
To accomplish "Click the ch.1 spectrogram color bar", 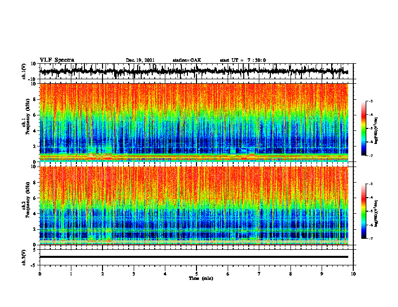I will click(x=363, y=128).
